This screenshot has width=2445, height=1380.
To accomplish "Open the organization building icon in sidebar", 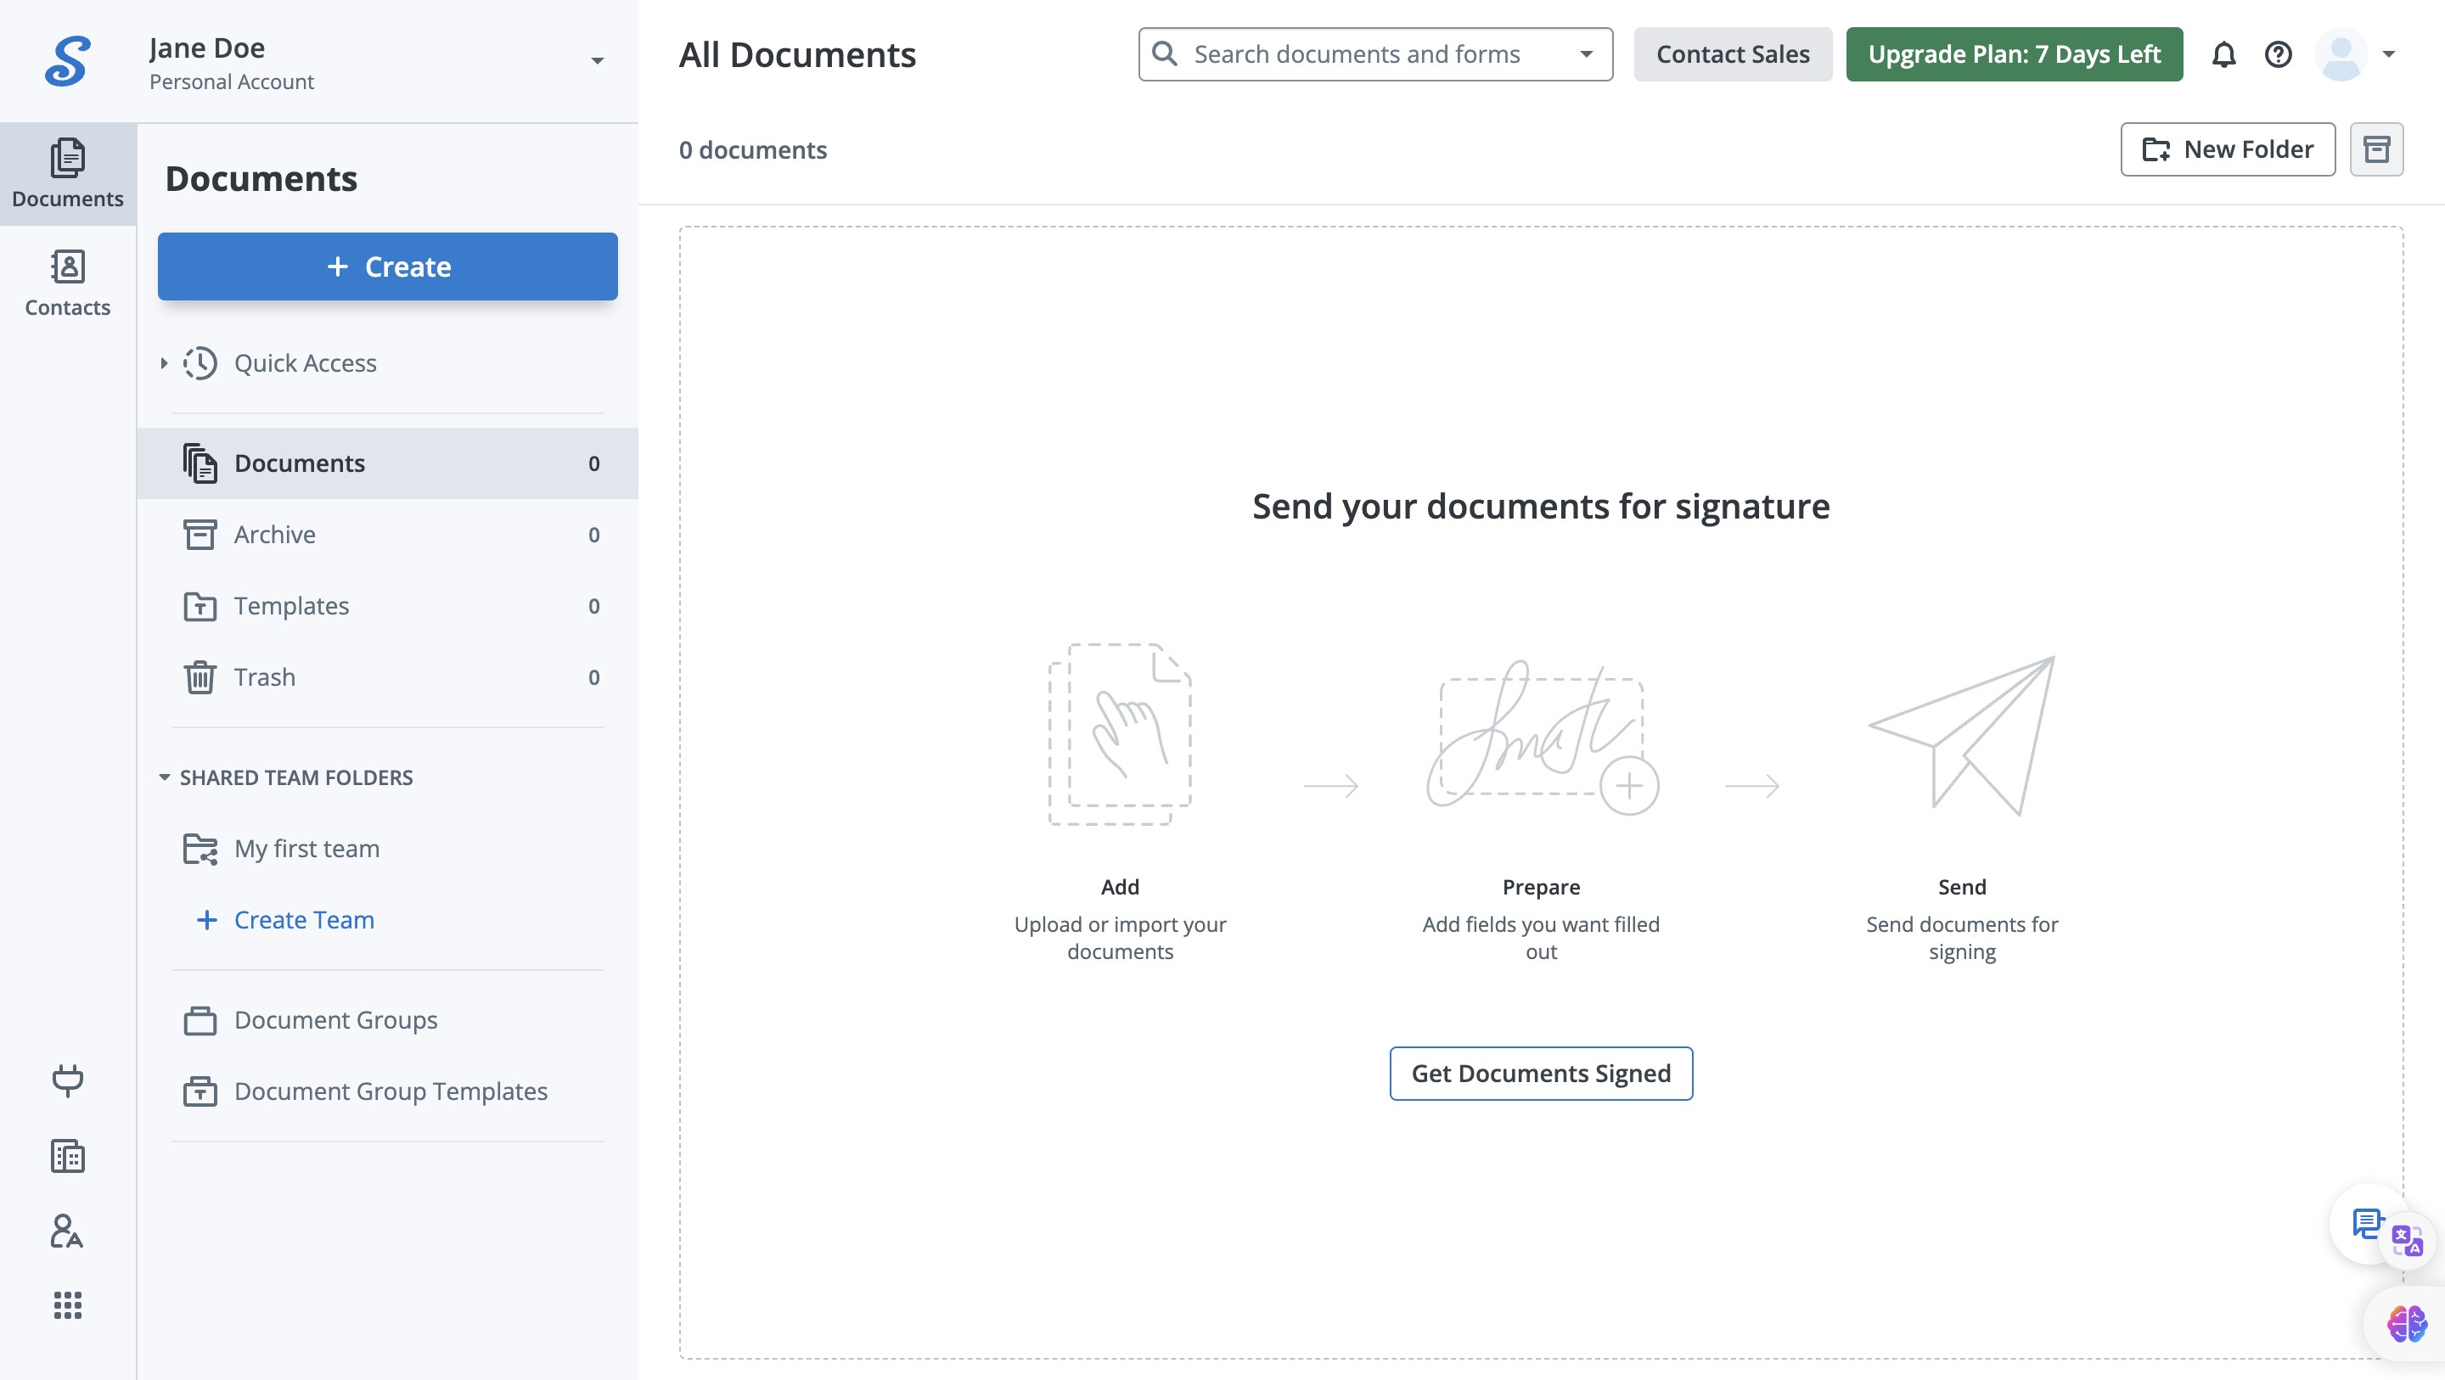I will pos(67,1156).
